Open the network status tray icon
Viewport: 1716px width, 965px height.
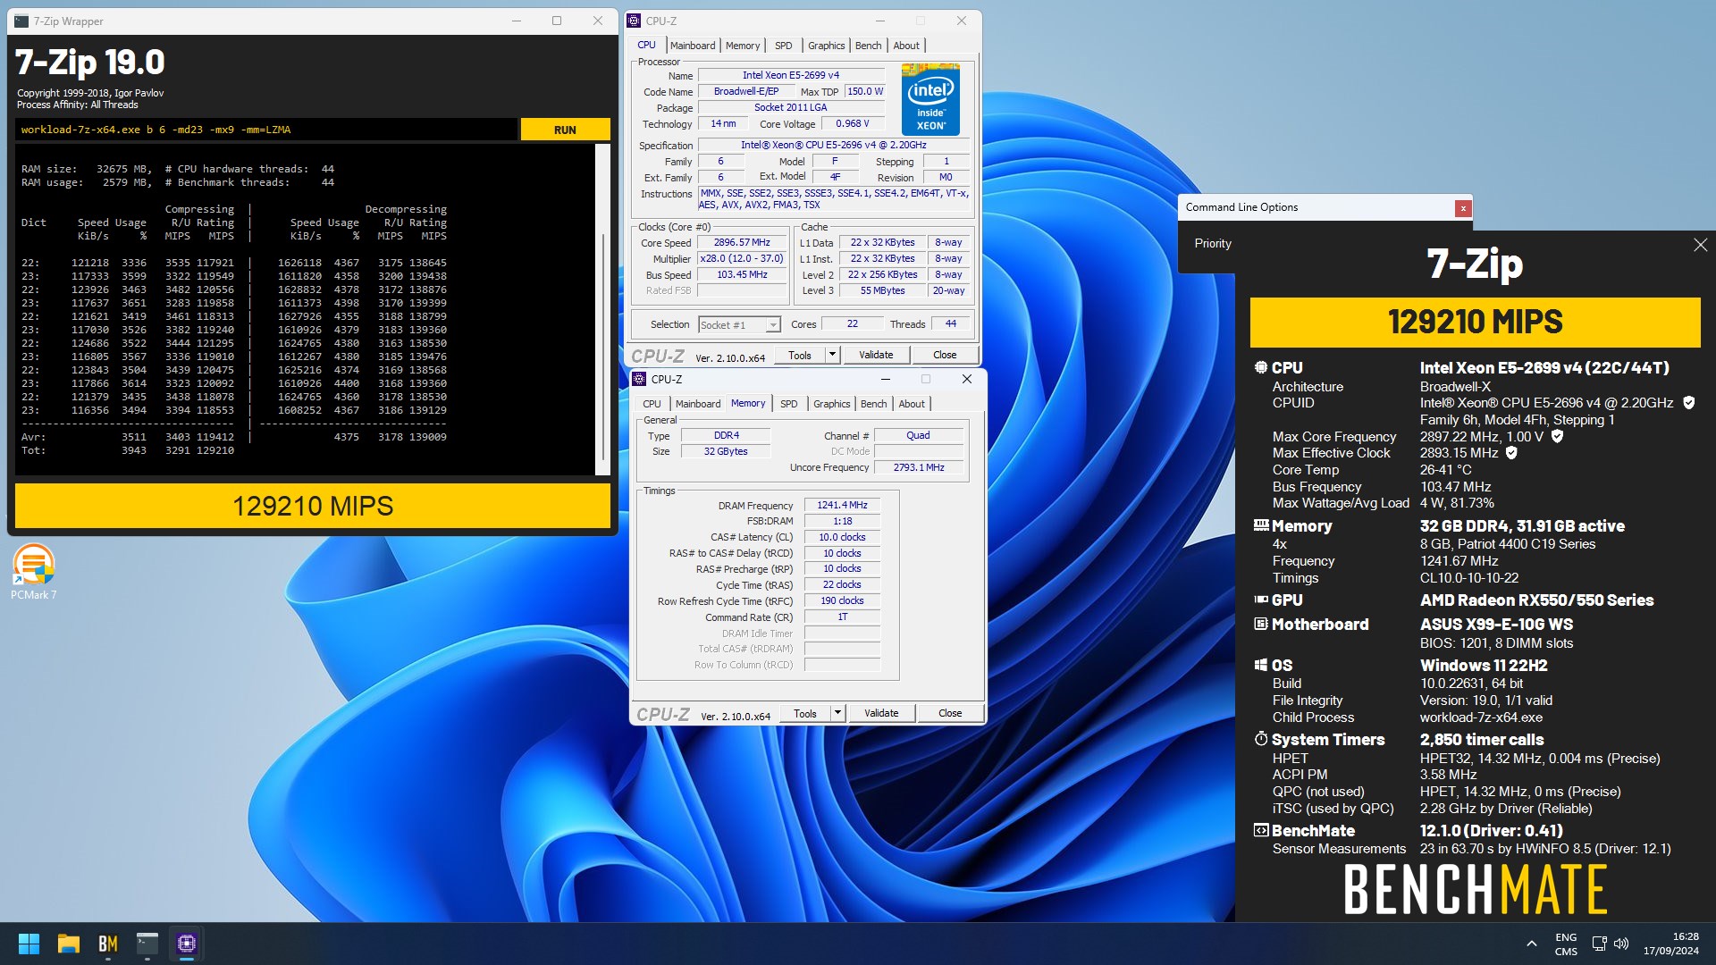click(x=1600, y=944)
